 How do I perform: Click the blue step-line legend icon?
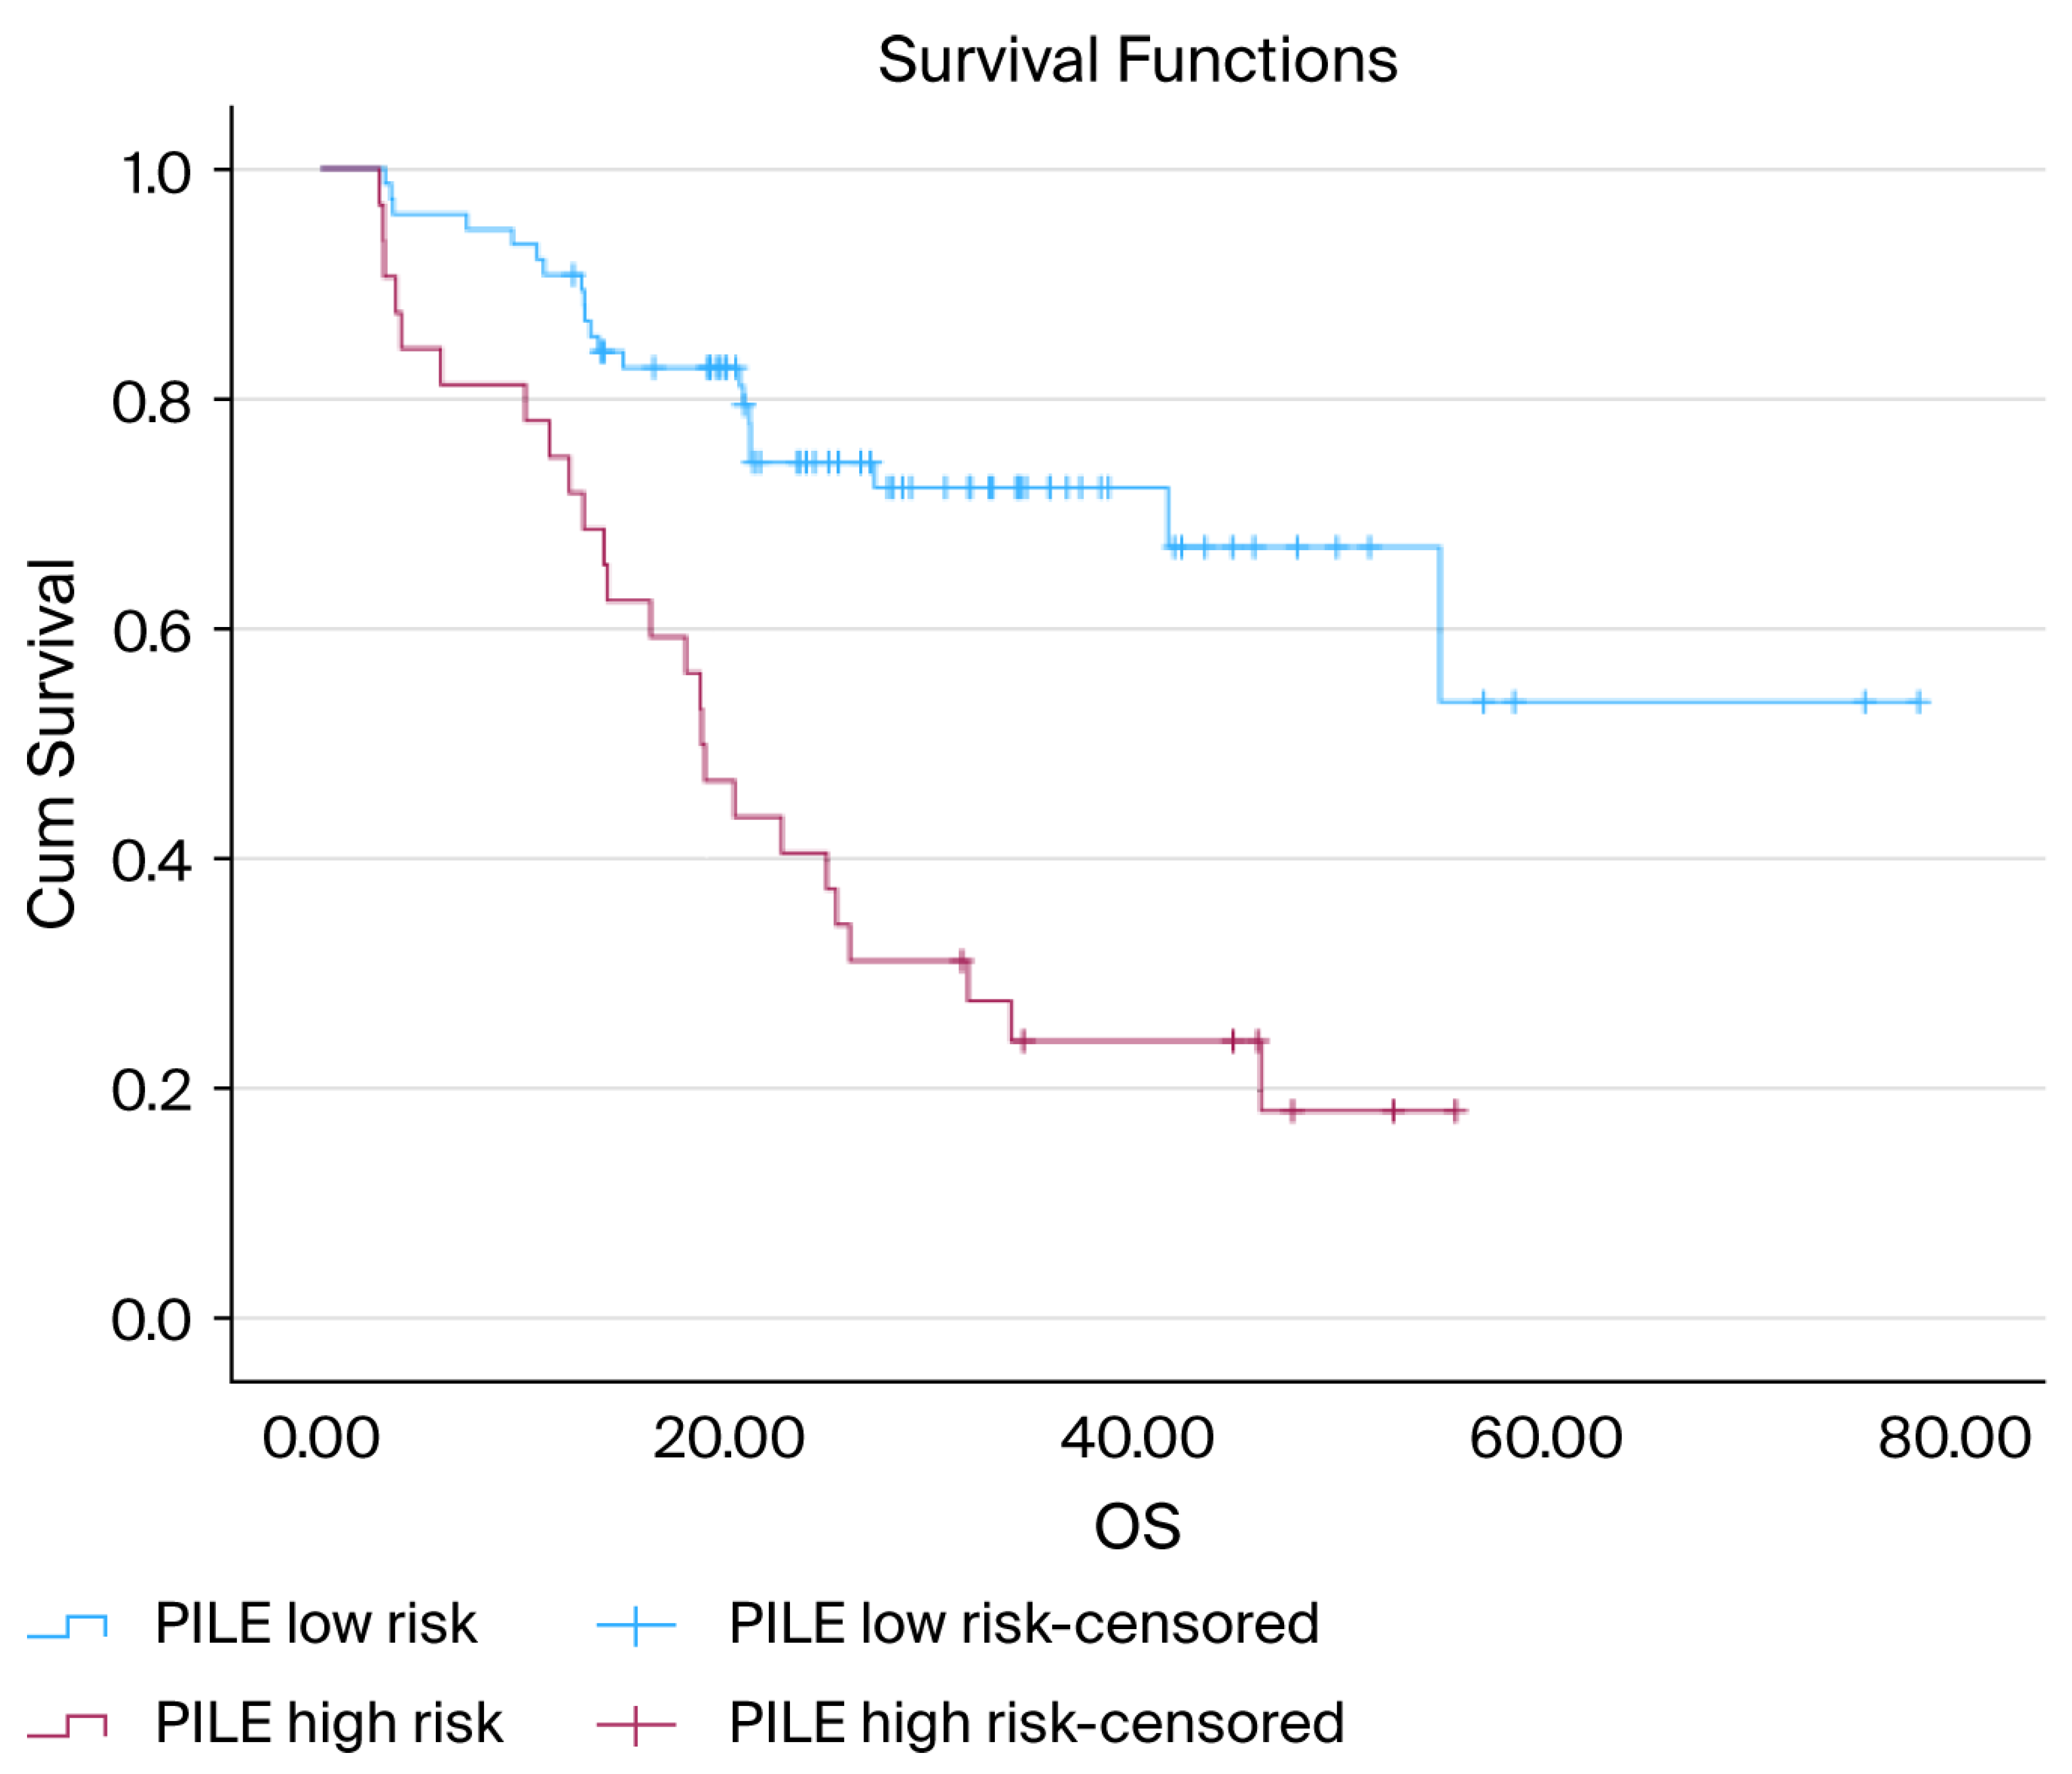67,1626
